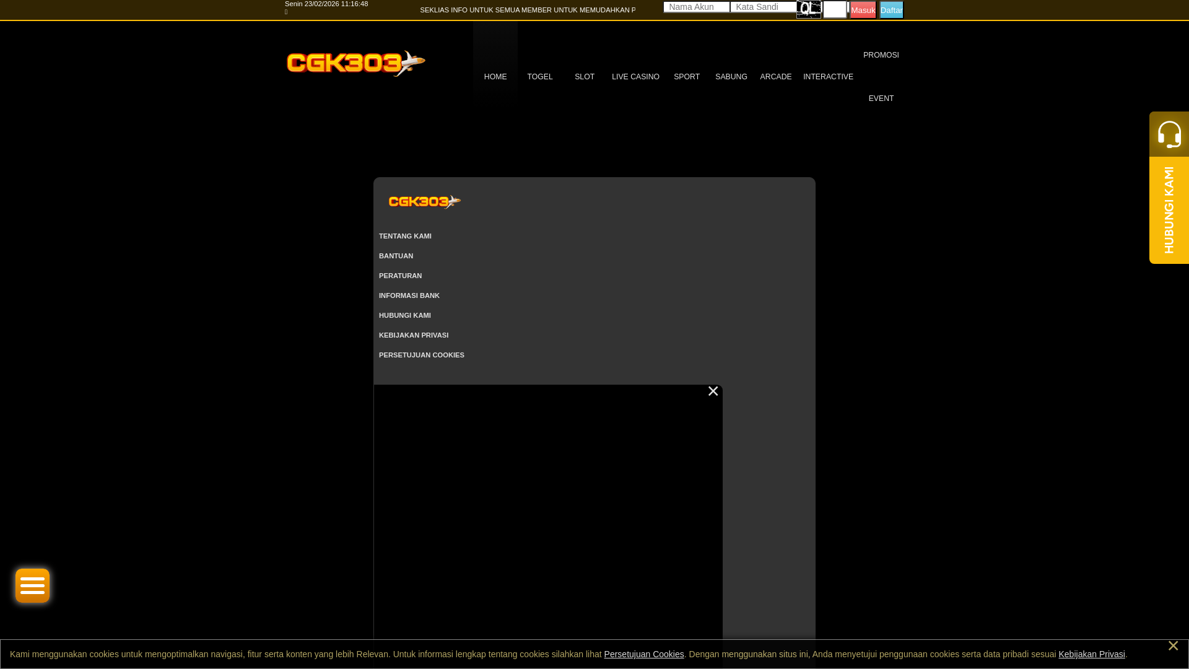Image resolution: width=1189 pixels, height=669 pixels.
Task: Click the Masuk login button
Action: [x=863, y=10]
